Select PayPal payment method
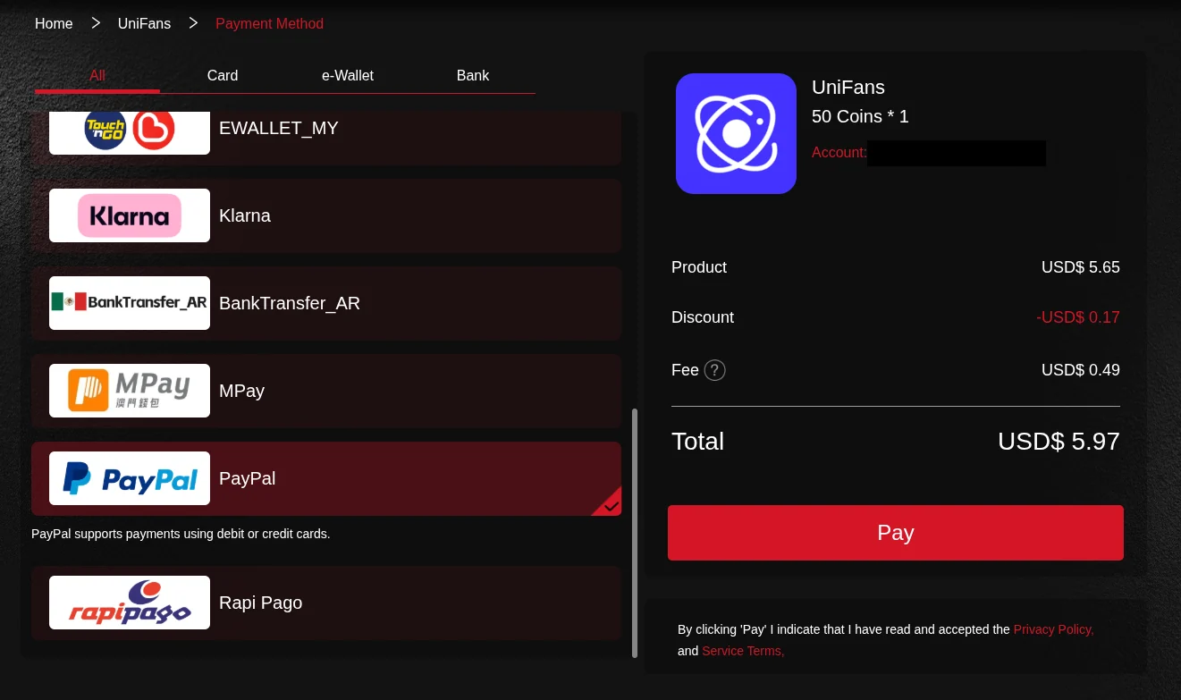Screen dimensions: 1181x700 tap(326, 478)
